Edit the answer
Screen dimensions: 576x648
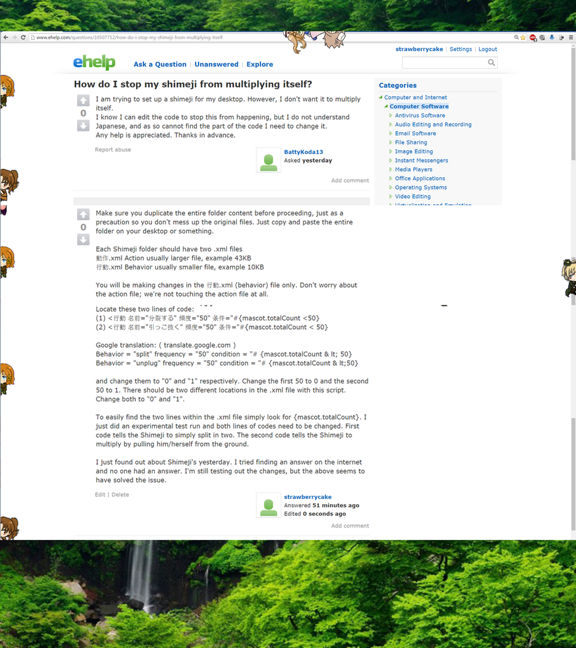[100, 494]
